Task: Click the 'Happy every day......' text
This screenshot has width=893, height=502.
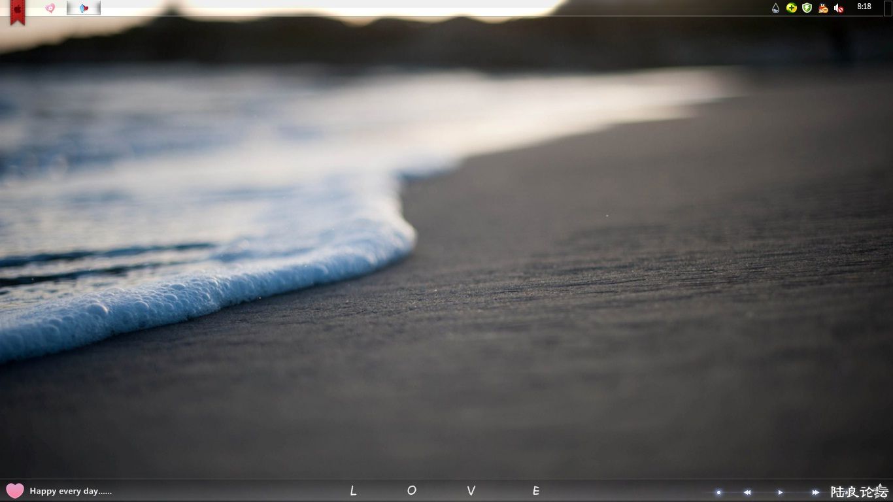Action: coord(71,492)
